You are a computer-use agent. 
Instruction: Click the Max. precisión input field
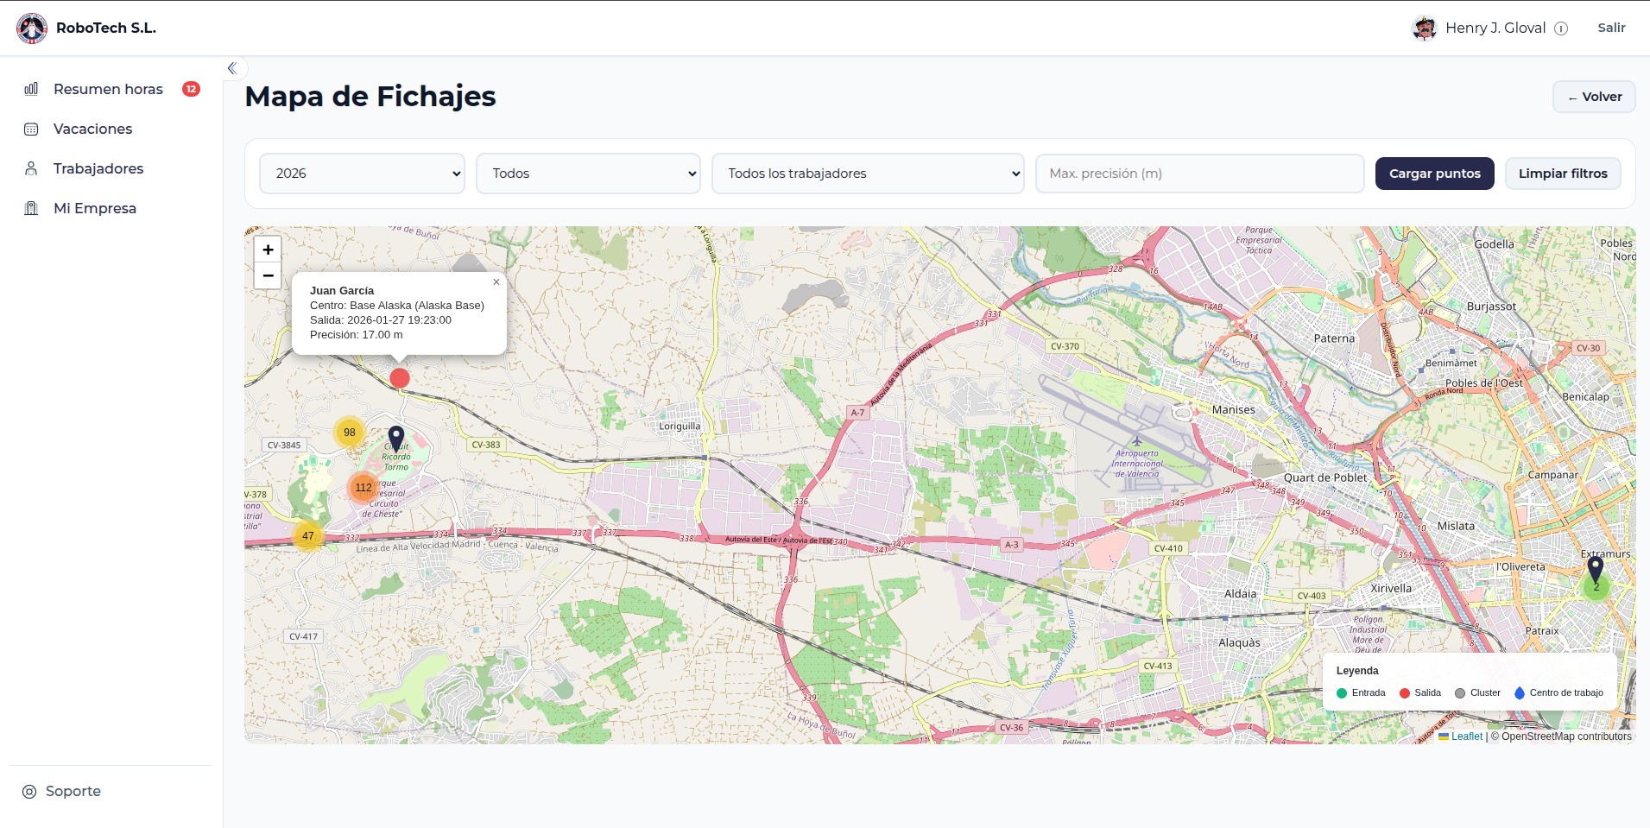(1199, 174)
